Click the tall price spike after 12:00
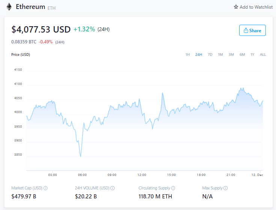Image resolution: width=276 pixels, height=210 pixels. (x=163, y=93)
